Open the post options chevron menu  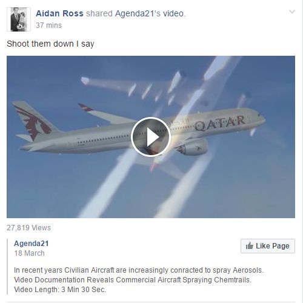pyautogui.click(x=292, y=12)
